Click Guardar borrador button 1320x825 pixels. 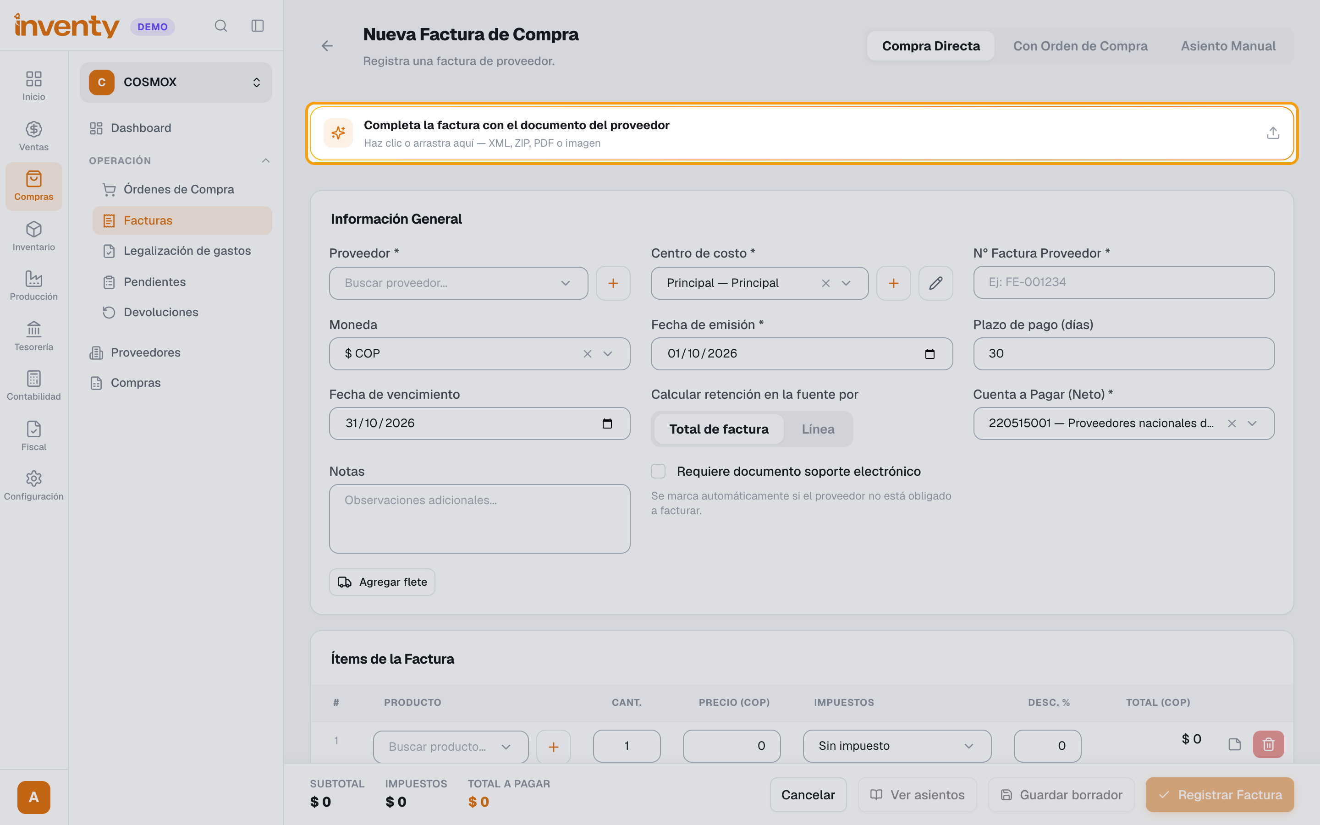1061,794
